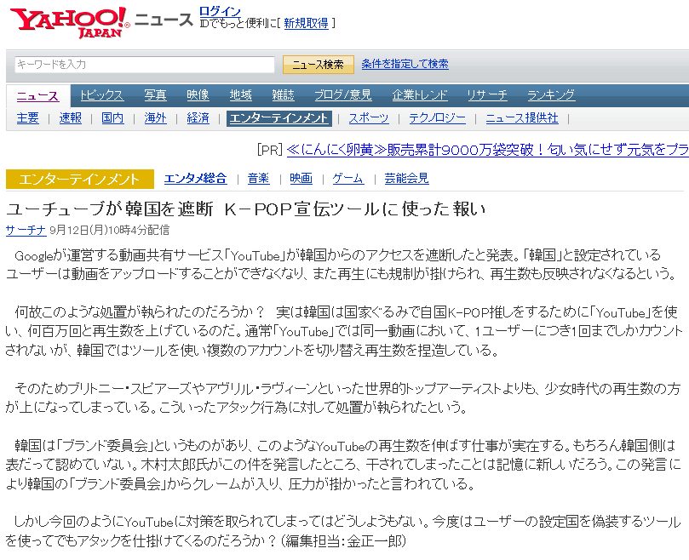Screen dimensions: 689x560
Task: Open 音楽 subcategory
Action: coord(258,179)
